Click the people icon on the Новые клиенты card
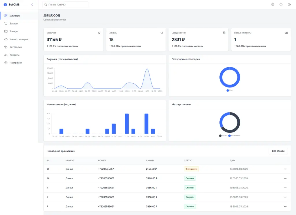Image resolution: width=296 pixels, height=215 pixels. (x=286, y=33)
